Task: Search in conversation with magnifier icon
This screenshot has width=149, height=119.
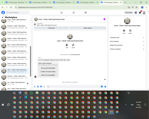Action: pyautogui.click(x=130, y=31)
